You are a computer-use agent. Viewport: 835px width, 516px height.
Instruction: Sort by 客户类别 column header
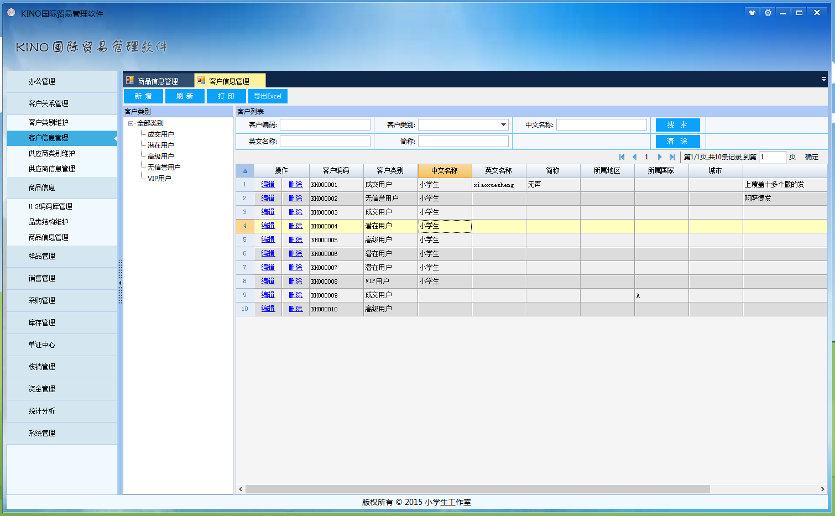tap(390, 171)
